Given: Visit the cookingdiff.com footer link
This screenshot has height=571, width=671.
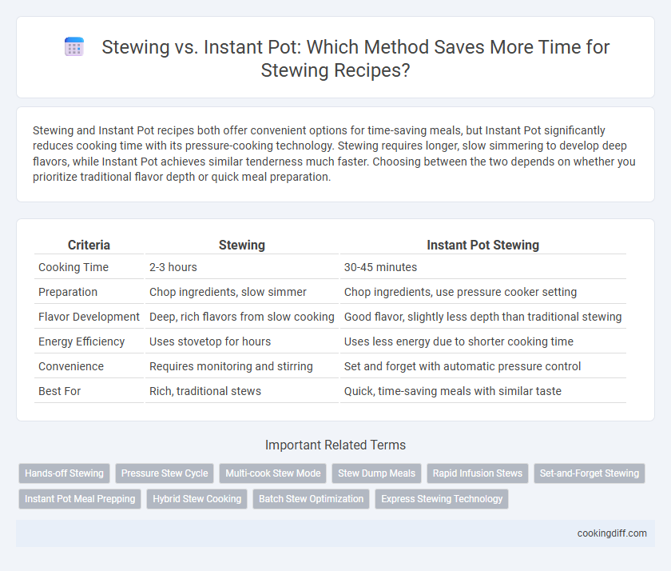Looking at the screenshot, I should pos(612,533).
